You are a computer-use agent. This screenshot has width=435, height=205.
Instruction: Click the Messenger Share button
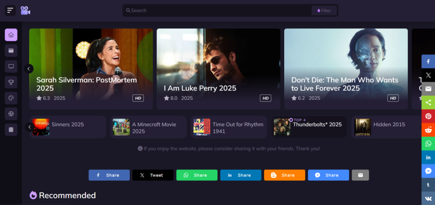click(x=328, y=175)
